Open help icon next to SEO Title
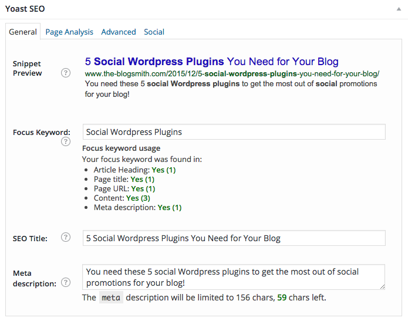This screenshot has height=321, width=408. click(x=66, y=237)
